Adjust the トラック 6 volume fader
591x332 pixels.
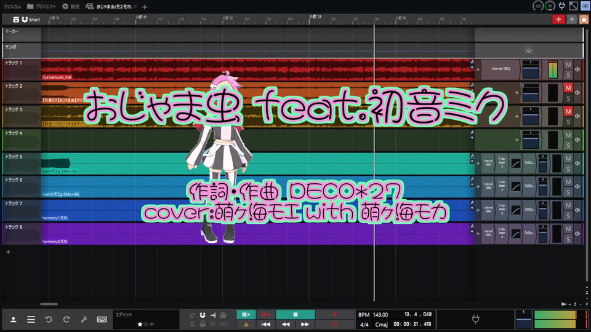point(543,187)
